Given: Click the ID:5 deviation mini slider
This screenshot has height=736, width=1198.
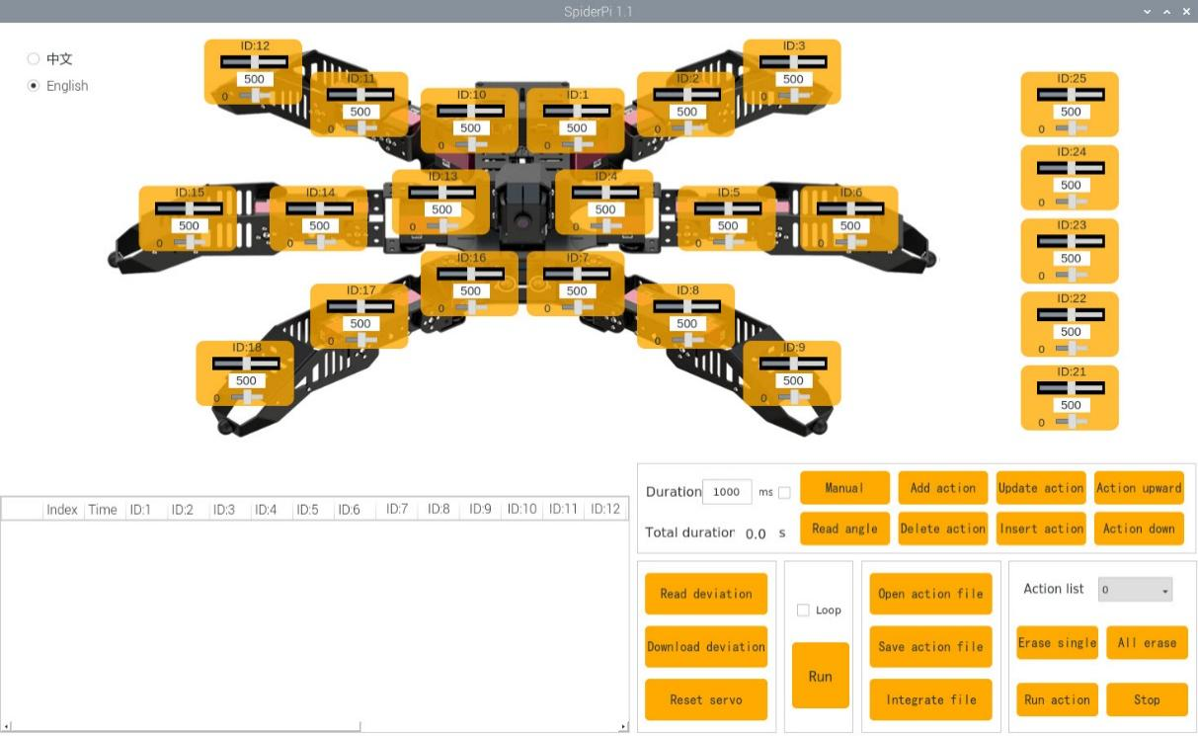Looking at the screenshot, I should pyautogui.click(x=727, y=241).
